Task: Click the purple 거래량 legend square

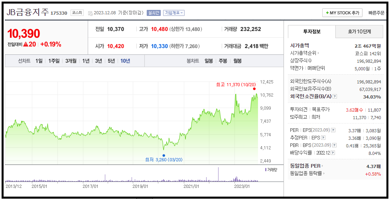Action: (x=266, y=170)
